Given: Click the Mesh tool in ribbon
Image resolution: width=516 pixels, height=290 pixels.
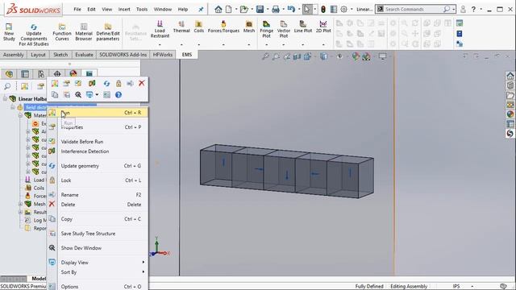Looking at the screenshot, I should click(249, 27).
